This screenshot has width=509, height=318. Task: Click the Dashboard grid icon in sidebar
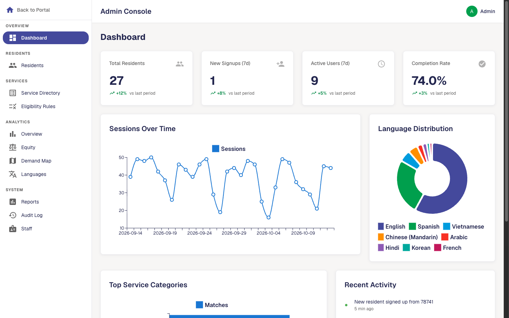pyautogui.click(x=13, y=38)
